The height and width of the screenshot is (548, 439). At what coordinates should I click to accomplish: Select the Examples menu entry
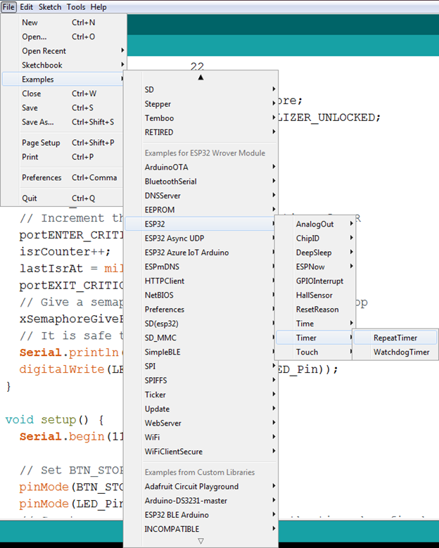[x=63, y=79]
